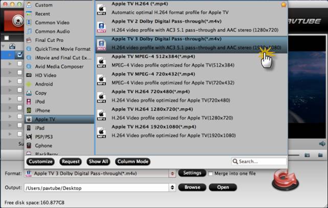328x208 pixels.
Task: Click the Android category icon
Action: [29, 84]
